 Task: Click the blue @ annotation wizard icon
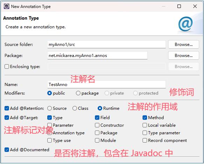coord(186,24)
